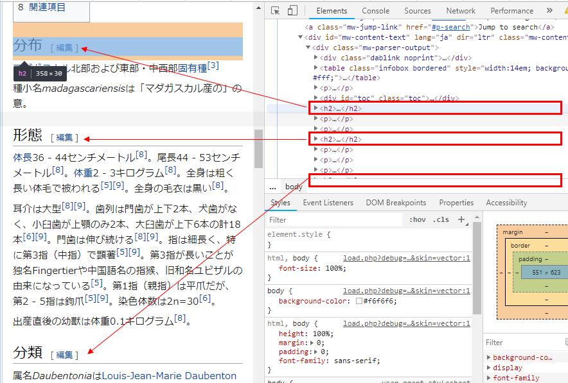The image size is (568, 383).
Task: Click the font-family: sans-serif declaration
Action: [x=329, y=361]
